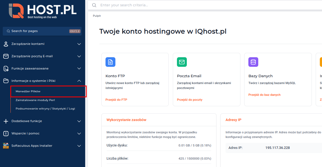Click the Funkcje zaawansowane gear icon

6,68
